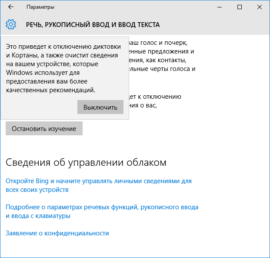This screenshot has height=258, width=270.
Task: Click popup text about disabling dictation
Action: click(x=63, y=68)
